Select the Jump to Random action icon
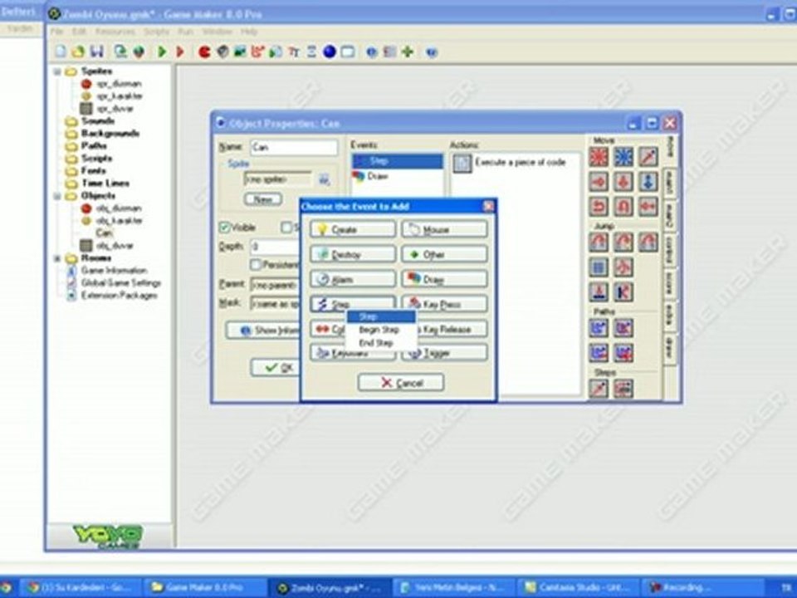This screenshot has width=797, height=598. pos(648,242)
